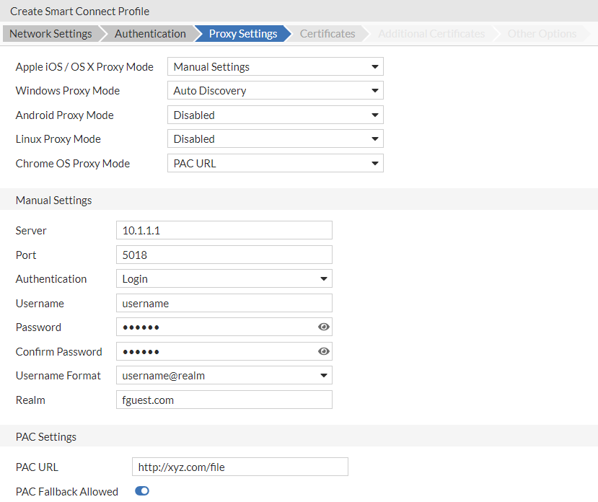Image resolution: width=598 pixels, height=502 pixels.
Task: Open the Other Options step
Action: point(542,34)
